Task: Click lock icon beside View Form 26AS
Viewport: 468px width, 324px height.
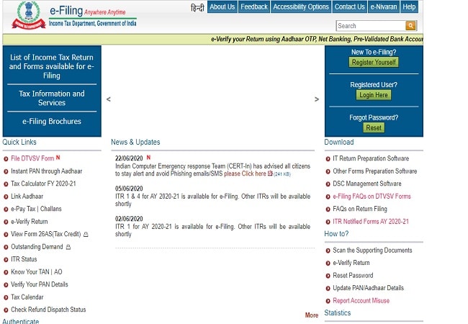Action: [86, 234]
